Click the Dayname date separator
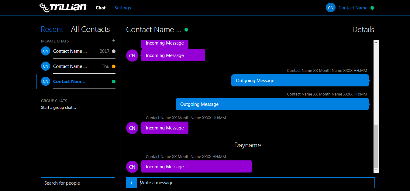Viewport: 410px width, 191px height. [247, 145]
